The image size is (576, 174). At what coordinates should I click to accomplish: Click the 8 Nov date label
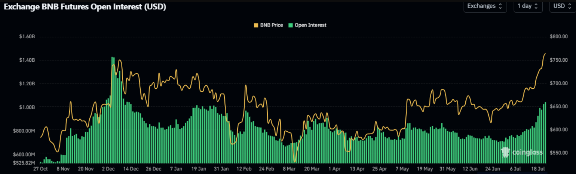coord(63,169)
